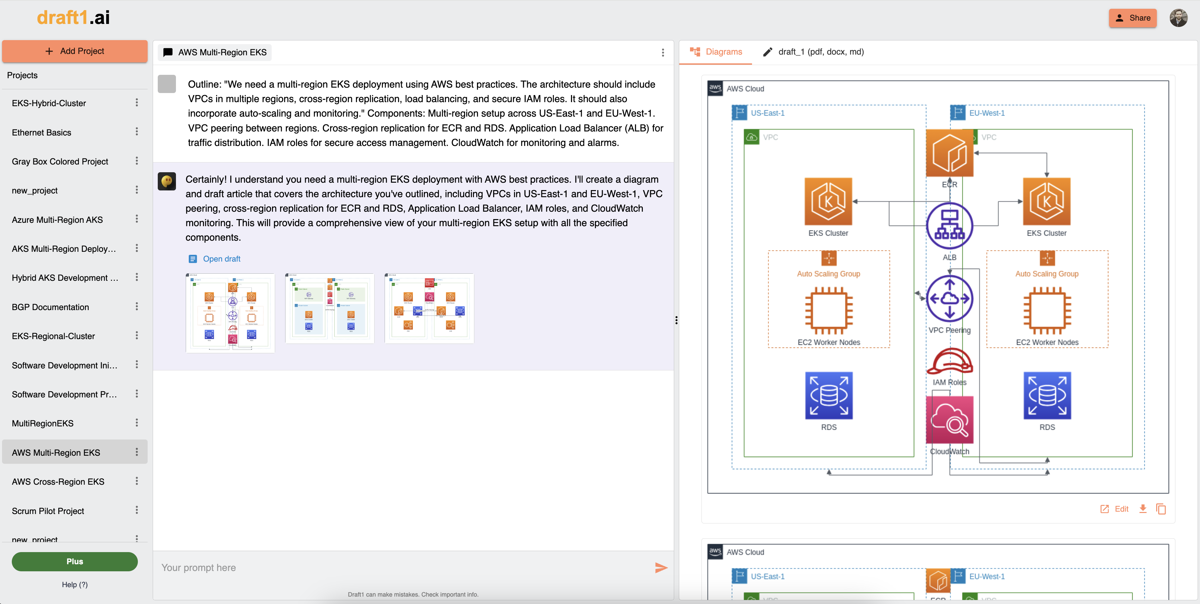Image resolution: width=1200 pixels, height=604 pixels.
Task: Click the send prompt arrow icon
Action: tap(661, 567)
